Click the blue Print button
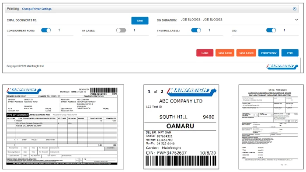306x172 pixels. pyautogui.click(x=290, y=53)
